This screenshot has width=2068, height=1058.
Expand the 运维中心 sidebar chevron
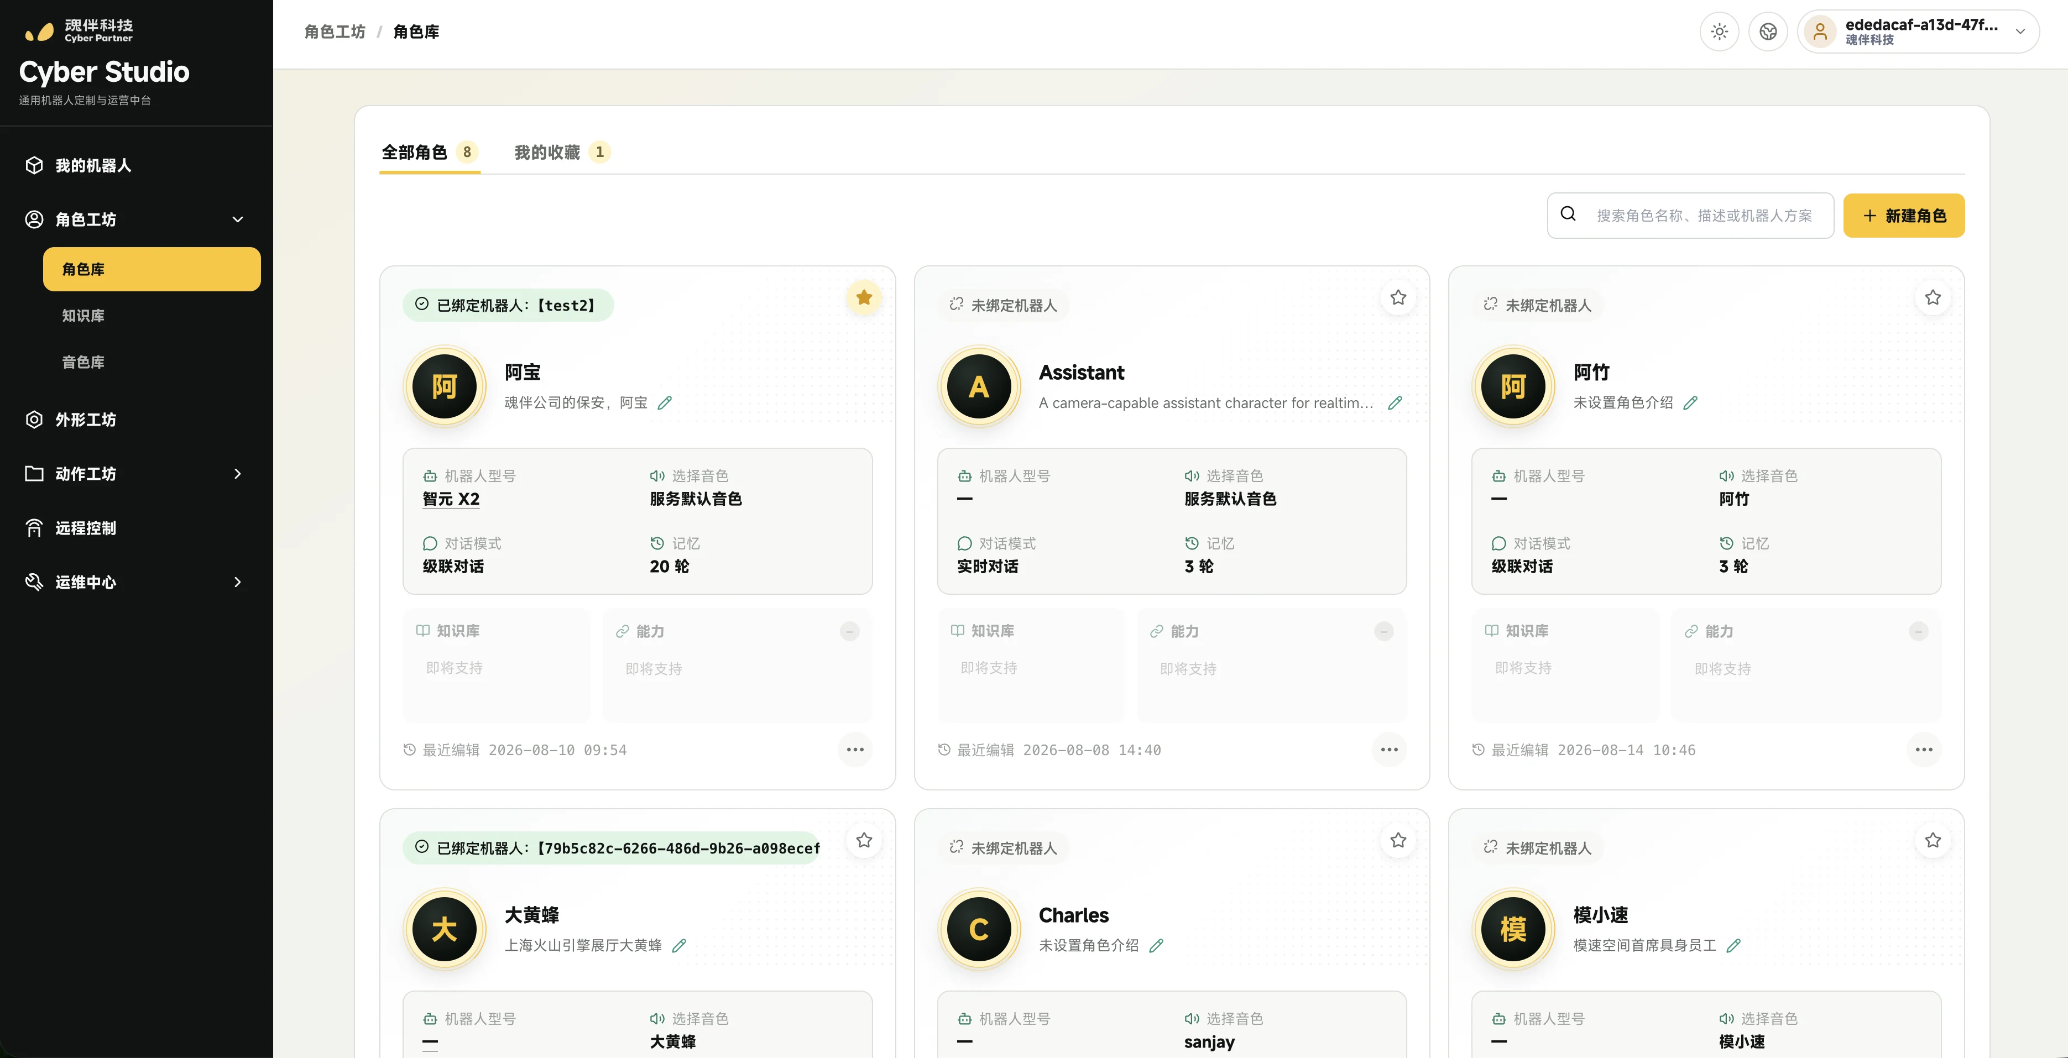[x=238, y=582]
